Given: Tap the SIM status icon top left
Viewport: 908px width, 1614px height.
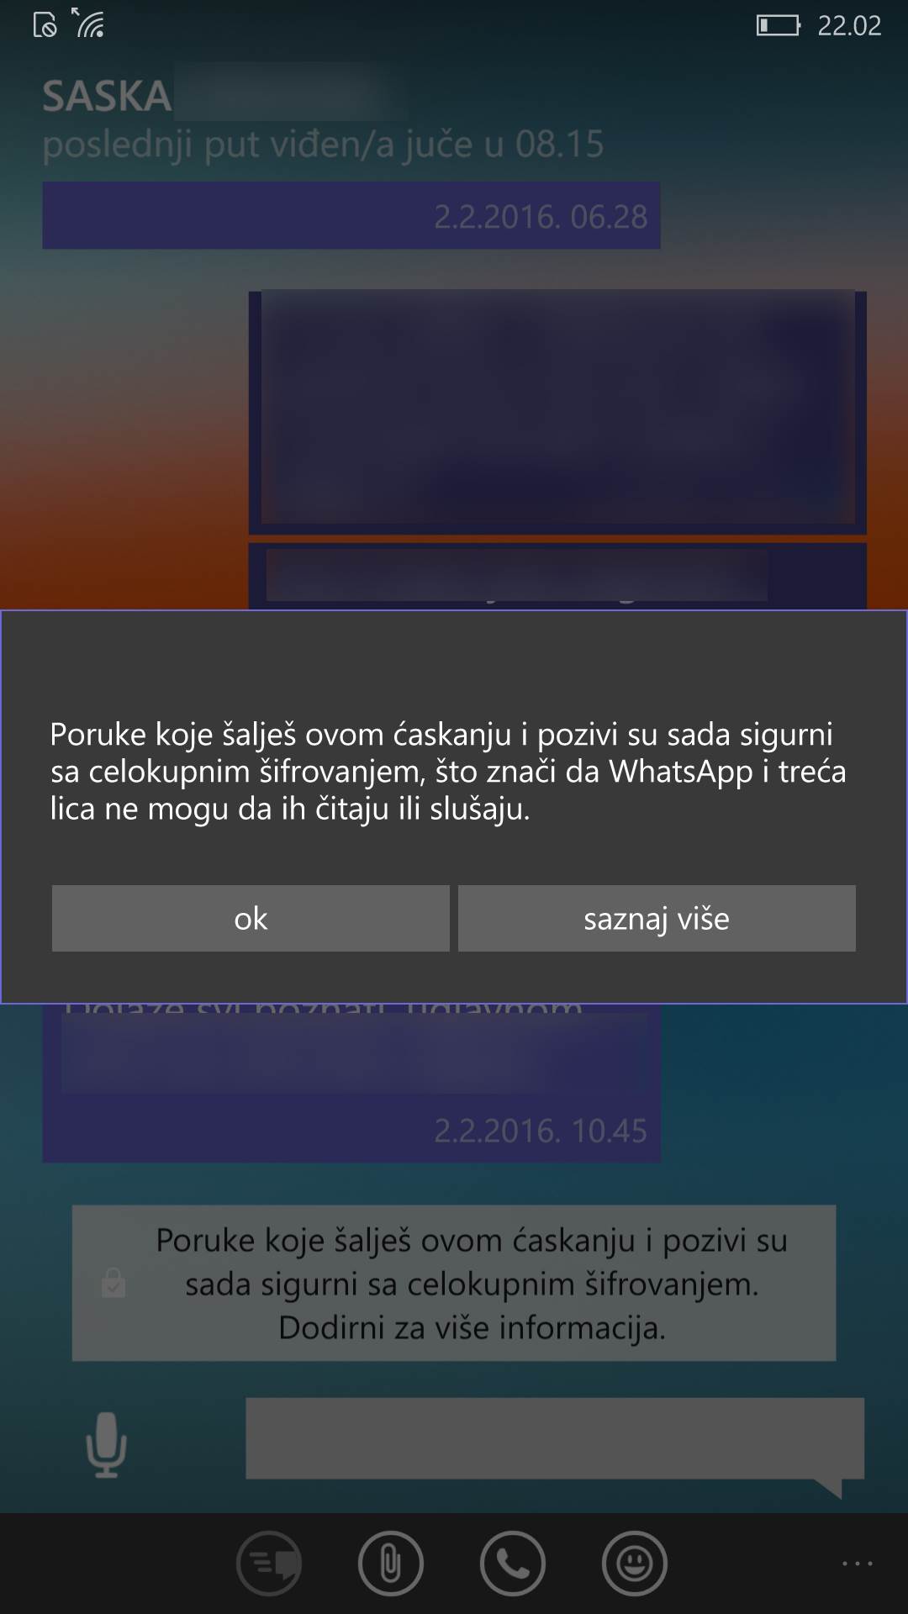Looking at the screenshot, I should click(x=45, y=26).
